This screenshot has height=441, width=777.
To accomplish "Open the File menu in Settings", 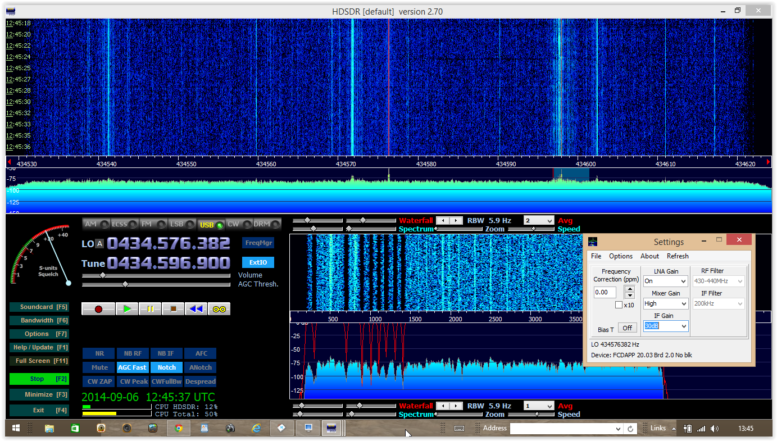I will pos(596,256).
